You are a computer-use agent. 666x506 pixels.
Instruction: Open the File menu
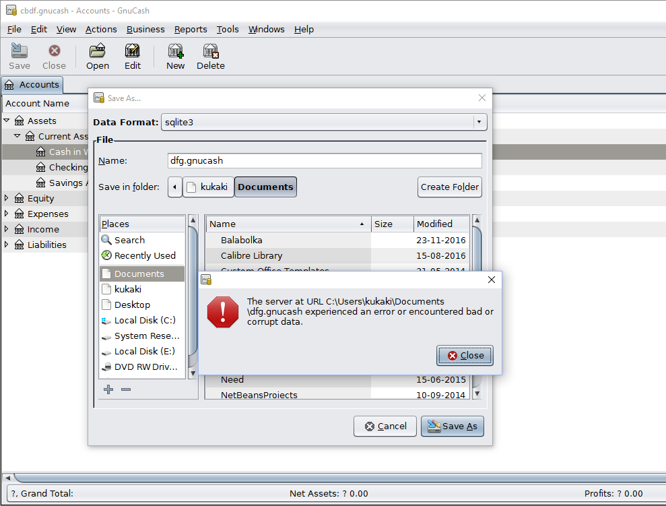click(x=14, y=30)
